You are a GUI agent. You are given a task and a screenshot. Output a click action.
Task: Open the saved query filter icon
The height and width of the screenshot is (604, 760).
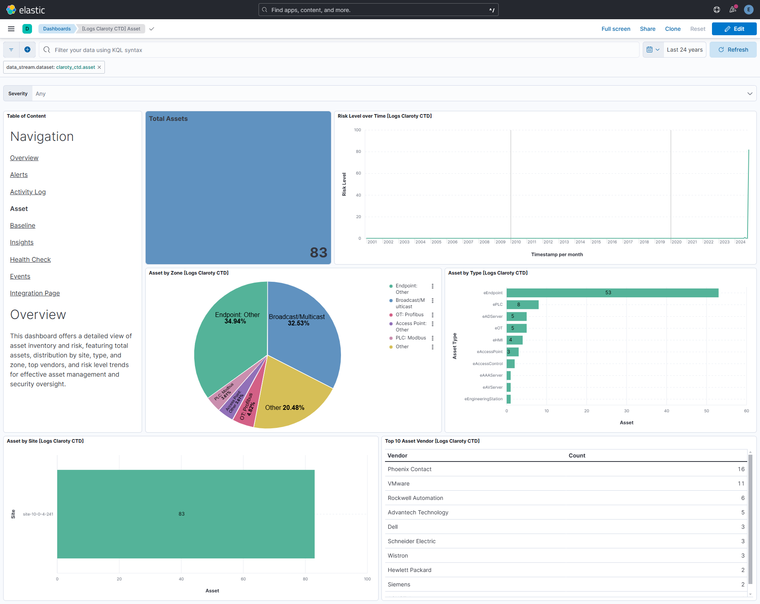click(x=11, y=49)
